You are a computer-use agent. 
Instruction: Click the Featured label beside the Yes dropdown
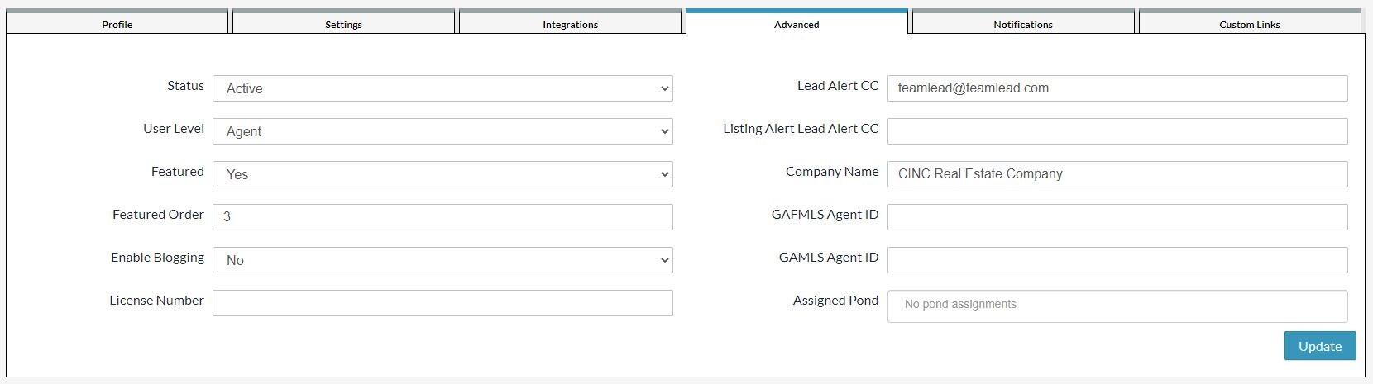coord(177,172)
